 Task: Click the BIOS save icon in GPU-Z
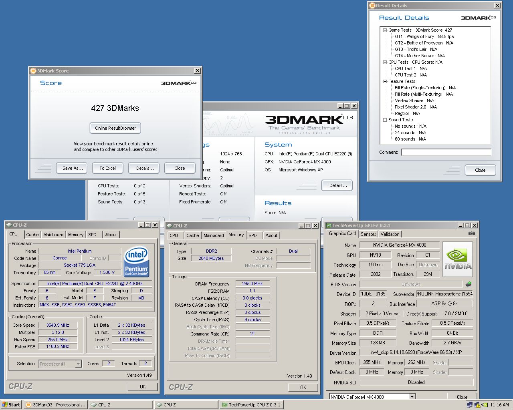click(468, 284)
